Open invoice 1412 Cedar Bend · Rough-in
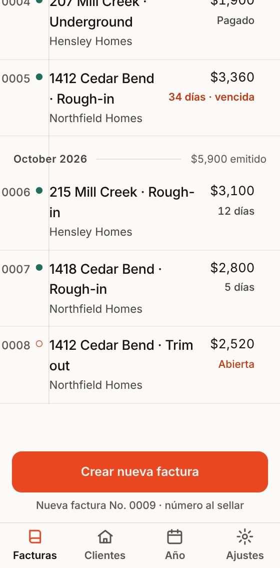The height and width of the screenshot is (568, 280). coord(140,98)
